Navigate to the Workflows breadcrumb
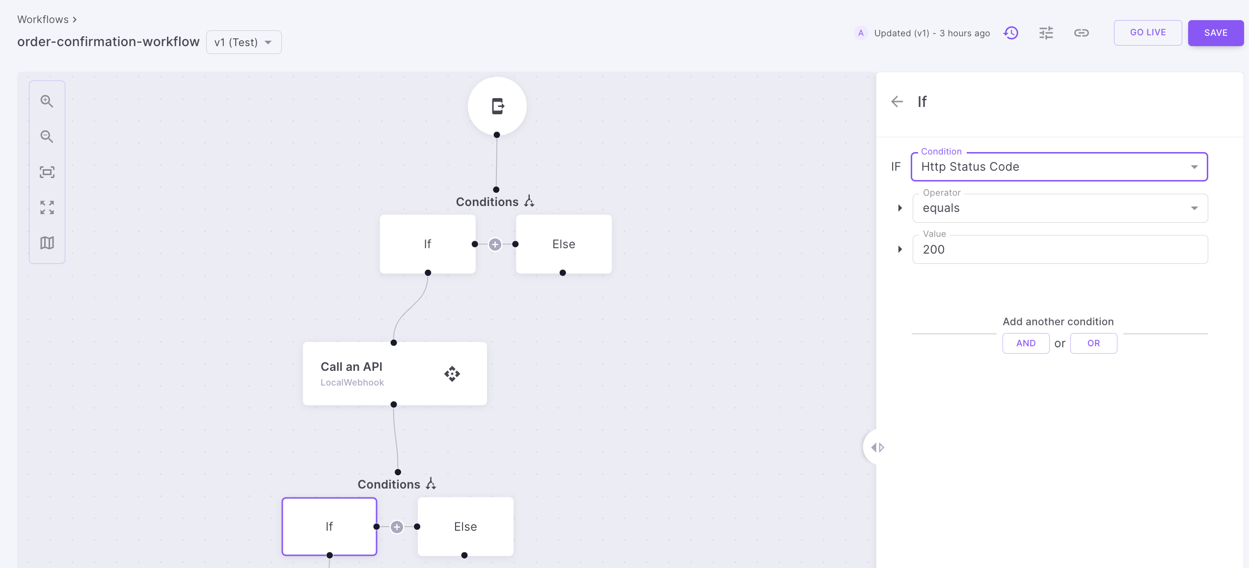Viewport: 1249px width, 568px height. pos(43,20)
